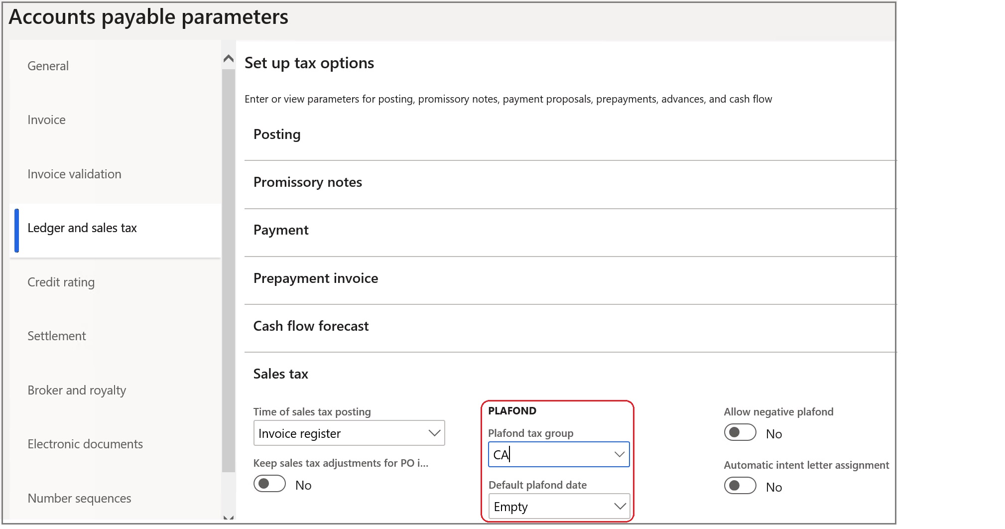Go to the Settlement tab

[x=56, y=336]
